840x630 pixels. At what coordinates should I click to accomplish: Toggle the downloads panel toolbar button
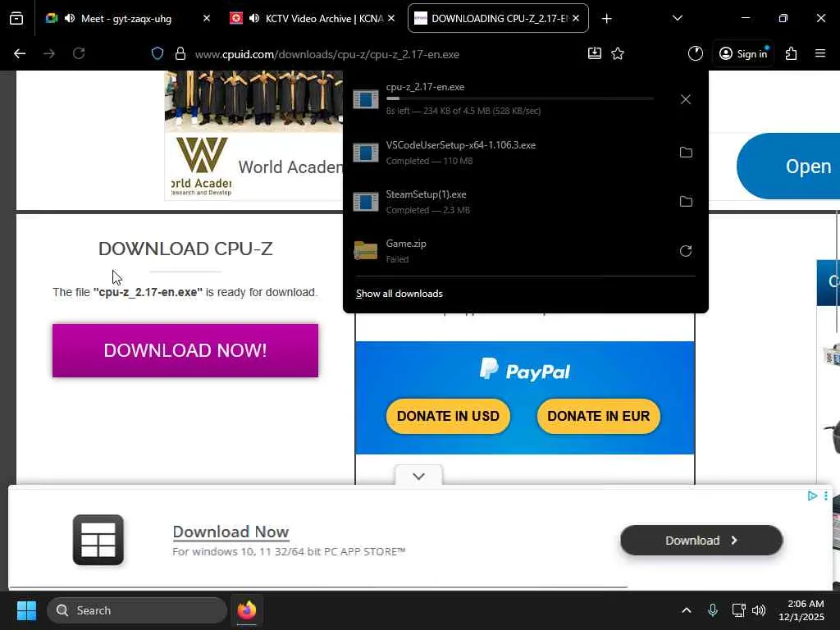click(x=595, y=53)
